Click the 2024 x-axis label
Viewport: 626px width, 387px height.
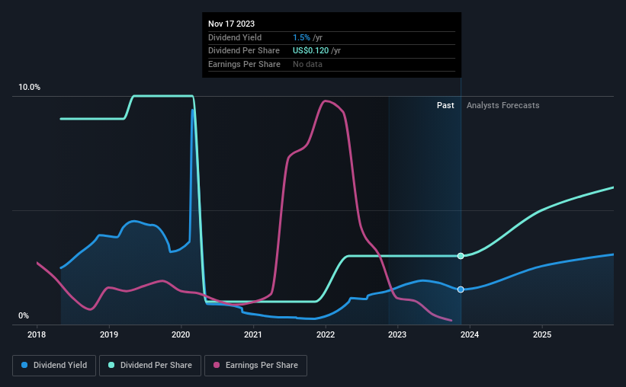(x=470, y=334)
